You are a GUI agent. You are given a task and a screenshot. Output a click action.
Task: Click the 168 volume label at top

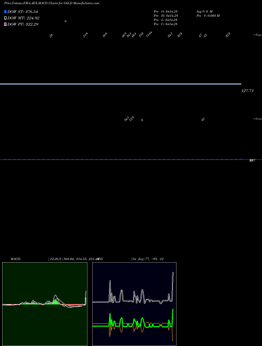point(105,35)
